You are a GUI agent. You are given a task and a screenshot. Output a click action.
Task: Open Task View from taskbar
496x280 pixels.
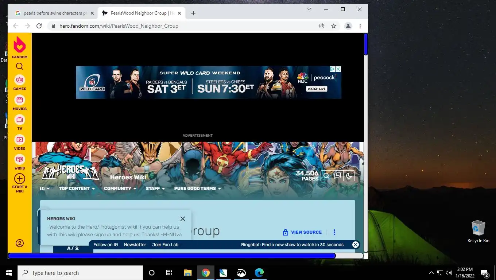pyautogui.click(x=169, y=273)
